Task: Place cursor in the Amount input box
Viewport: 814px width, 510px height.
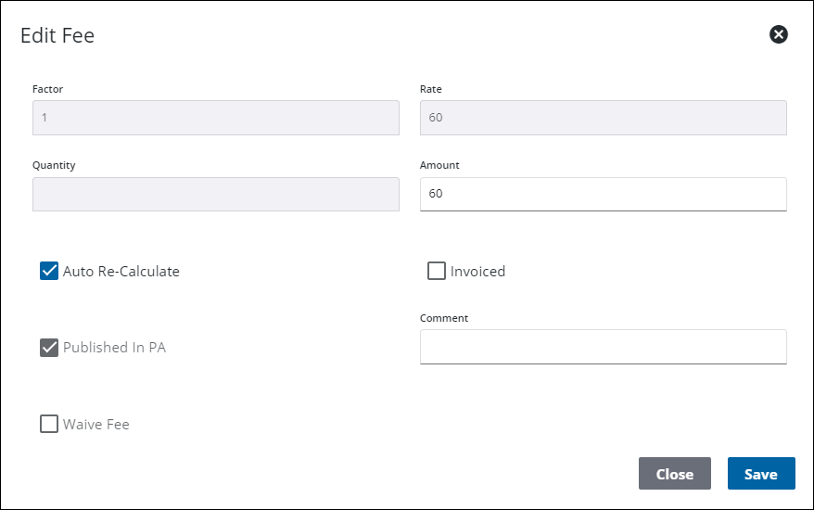Action: 604,194
